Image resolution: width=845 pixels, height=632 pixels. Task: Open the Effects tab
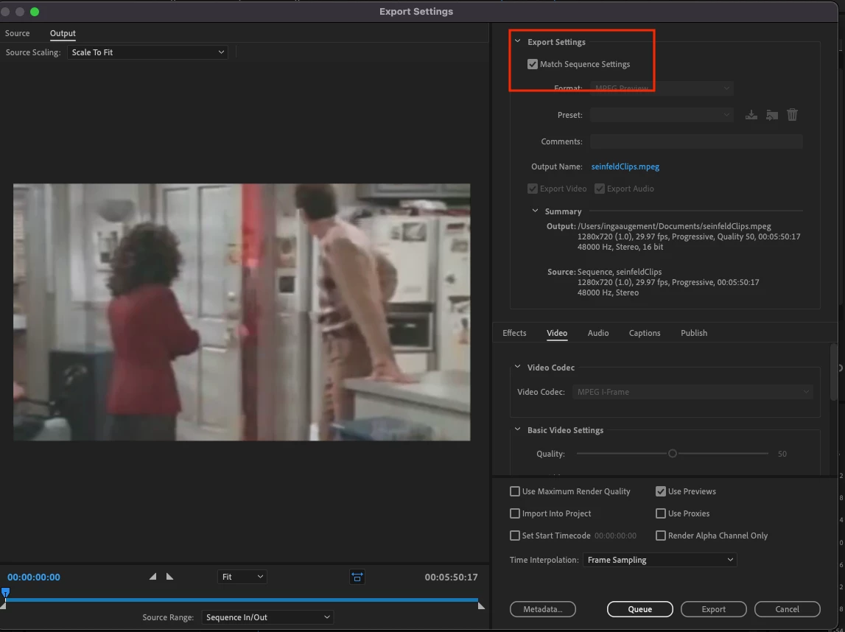coord(514,333)
